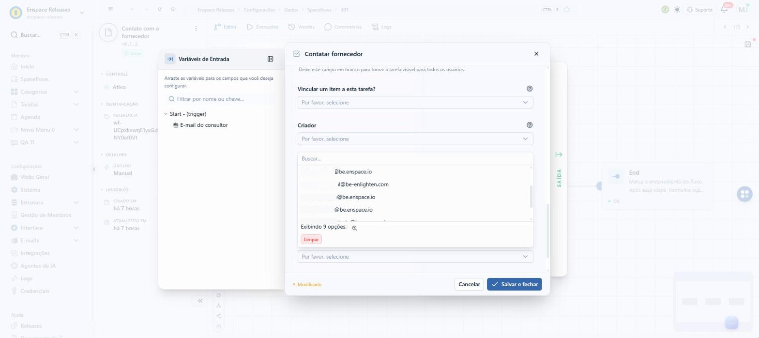Screen dimensions: 759x338
Task: Open the Criador dropdown
Action: click(x=415, y=139)
